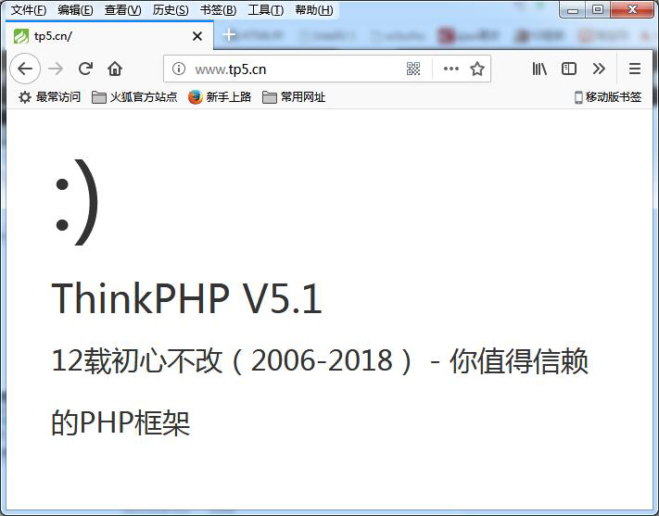Click the 12载初心不改 slogan text
The image size is (659, 516).
(320, 361)
